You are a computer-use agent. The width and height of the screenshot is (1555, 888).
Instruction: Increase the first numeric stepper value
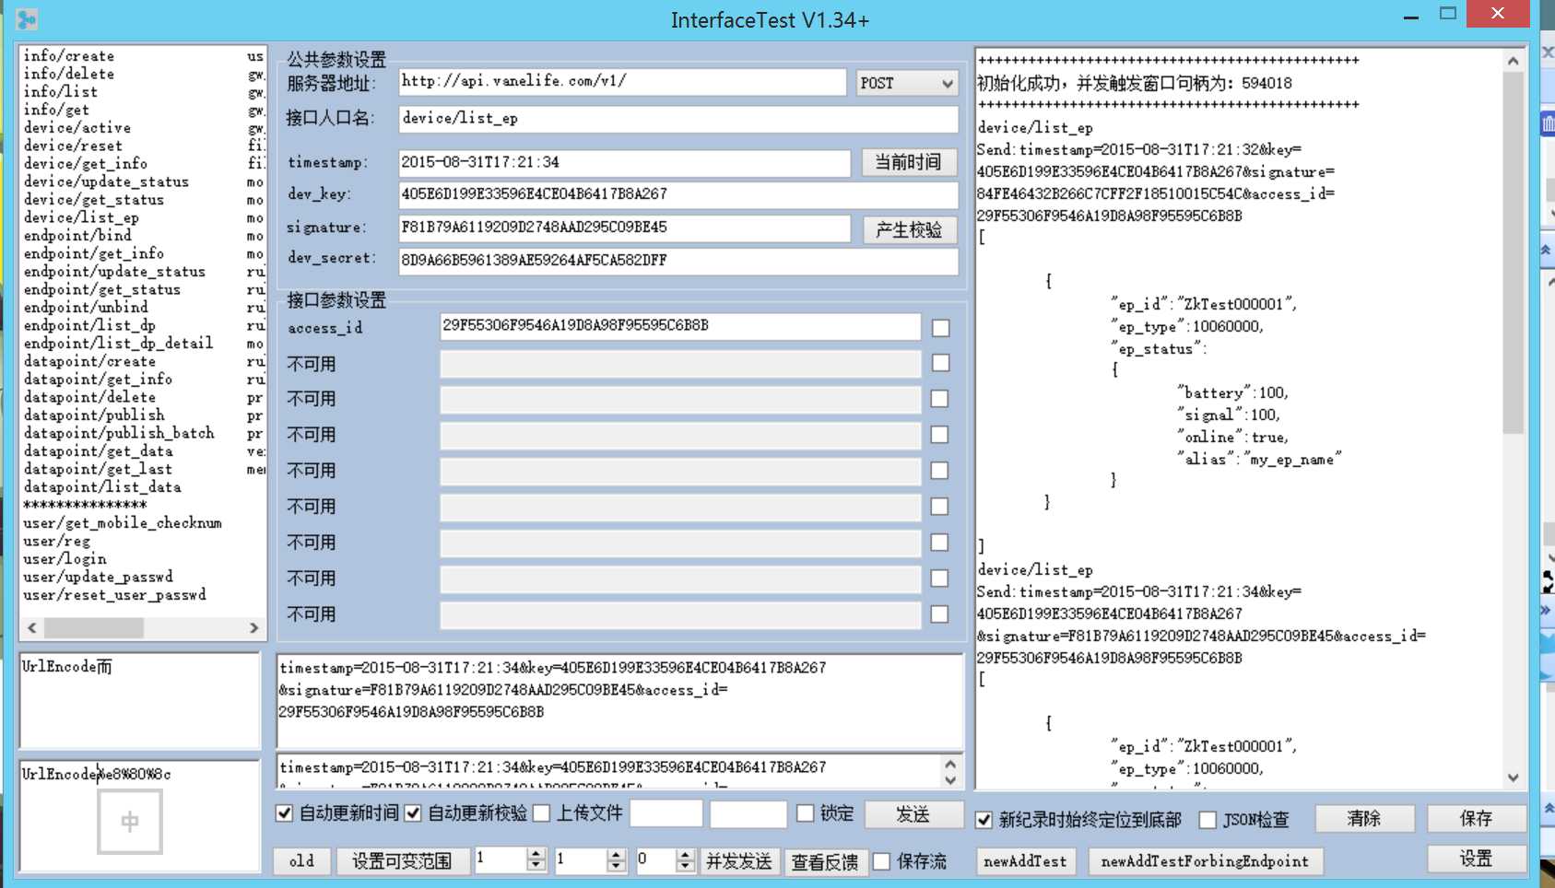click(536, 854)
